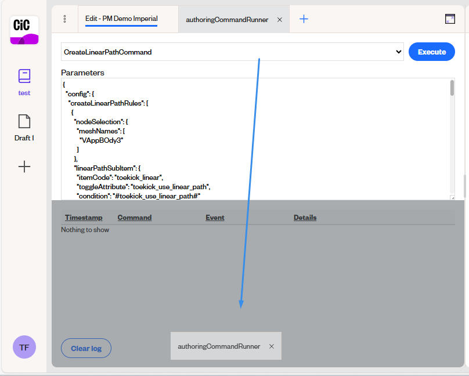Screen dimensions: 469x376
Task: Sort the log by Event
Action: click(x=215, y=217)
